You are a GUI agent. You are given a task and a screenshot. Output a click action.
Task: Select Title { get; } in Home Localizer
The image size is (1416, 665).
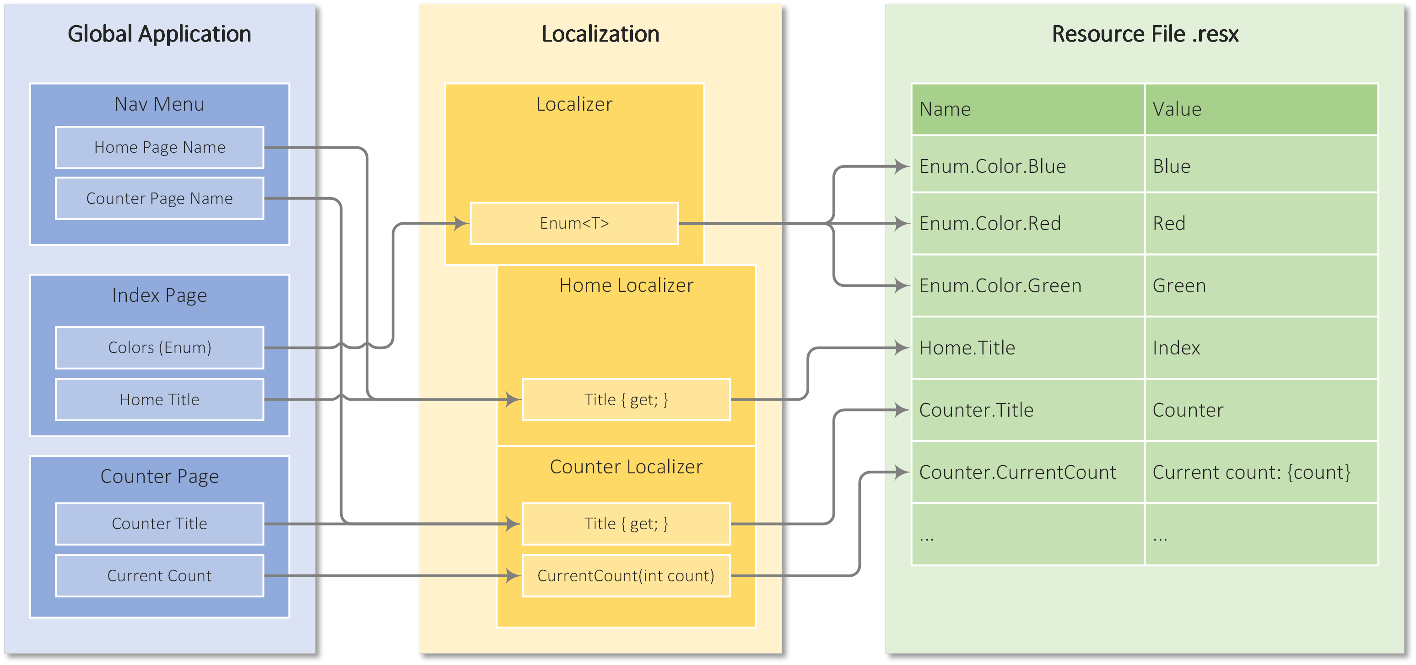click(626, 399)
